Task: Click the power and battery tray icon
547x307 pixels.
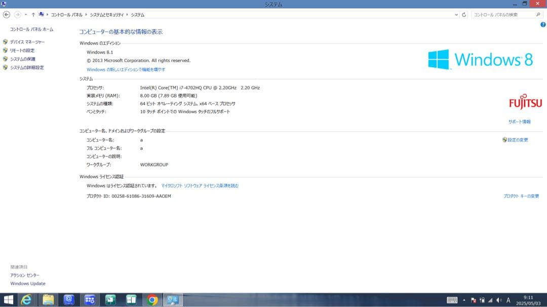Action: pyautogui.click(x=482, y=299)
